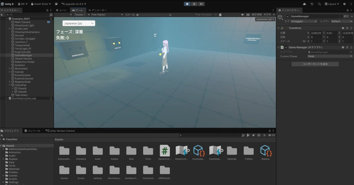Expand the ChestA tree item
The image size is (354, 185).
coord(13,88)
